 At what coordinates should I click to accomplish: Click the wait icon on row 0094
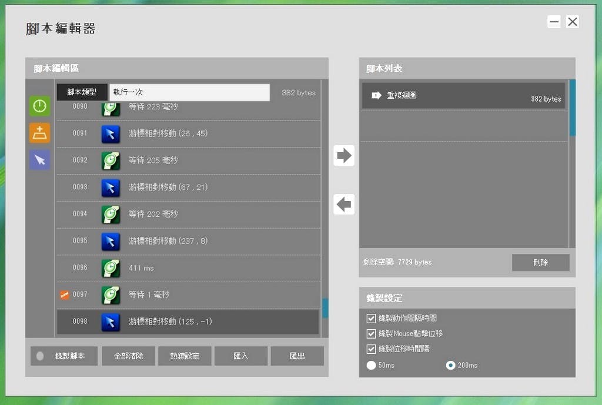pos(111,215)
